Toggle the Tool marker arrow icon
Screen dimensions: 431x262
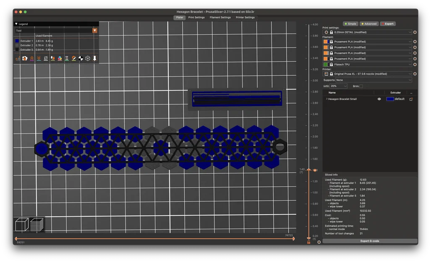click(94, 59)
